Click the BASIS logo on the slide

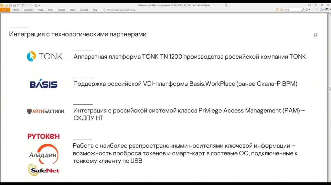click(x=44, y=84)
